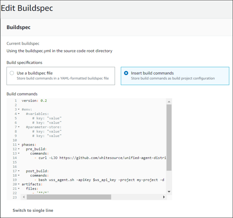The image size is (233, 218).
Task: Click the horizontal scroll right arrow
Action: click(x=164, y=197)
